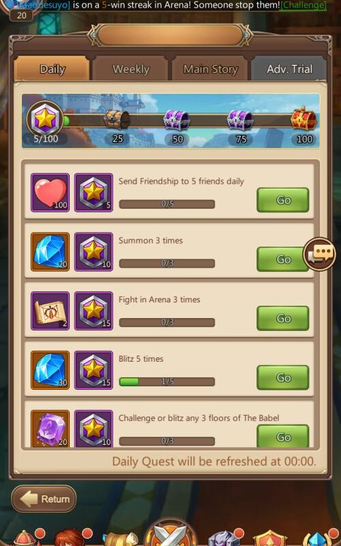Image resolution: width=341 pixels, height=546 pixels.
Task: Tap the 100-point red gold chest
Action: click(303, 119)
